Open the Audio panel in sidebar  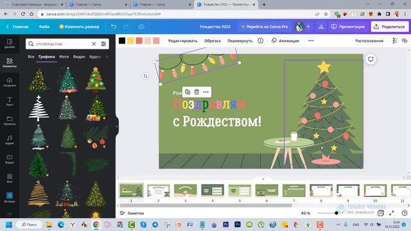click(x=10, y=140)
